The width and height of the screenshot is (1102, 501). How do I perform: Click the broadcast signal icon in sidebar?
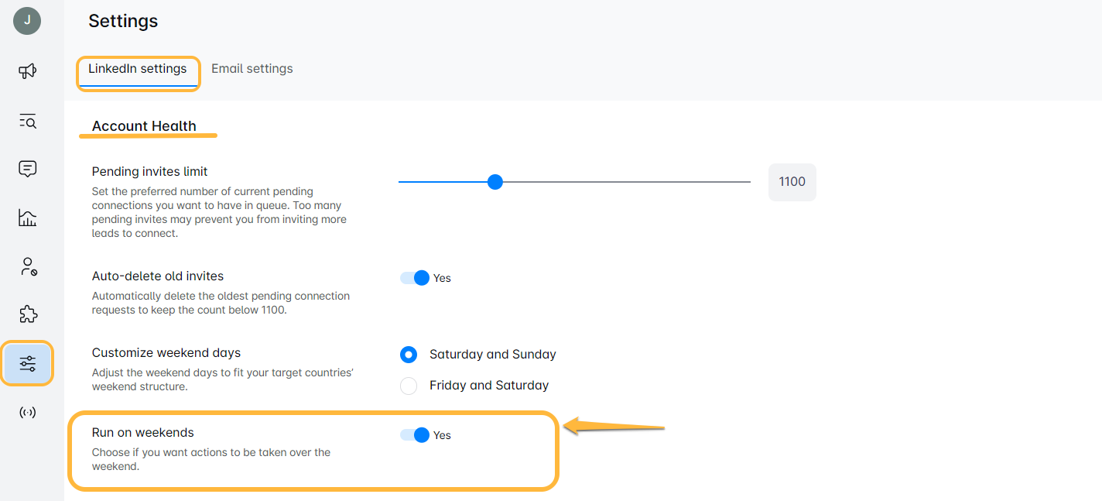pyautogui.click(x=27, y=412)
